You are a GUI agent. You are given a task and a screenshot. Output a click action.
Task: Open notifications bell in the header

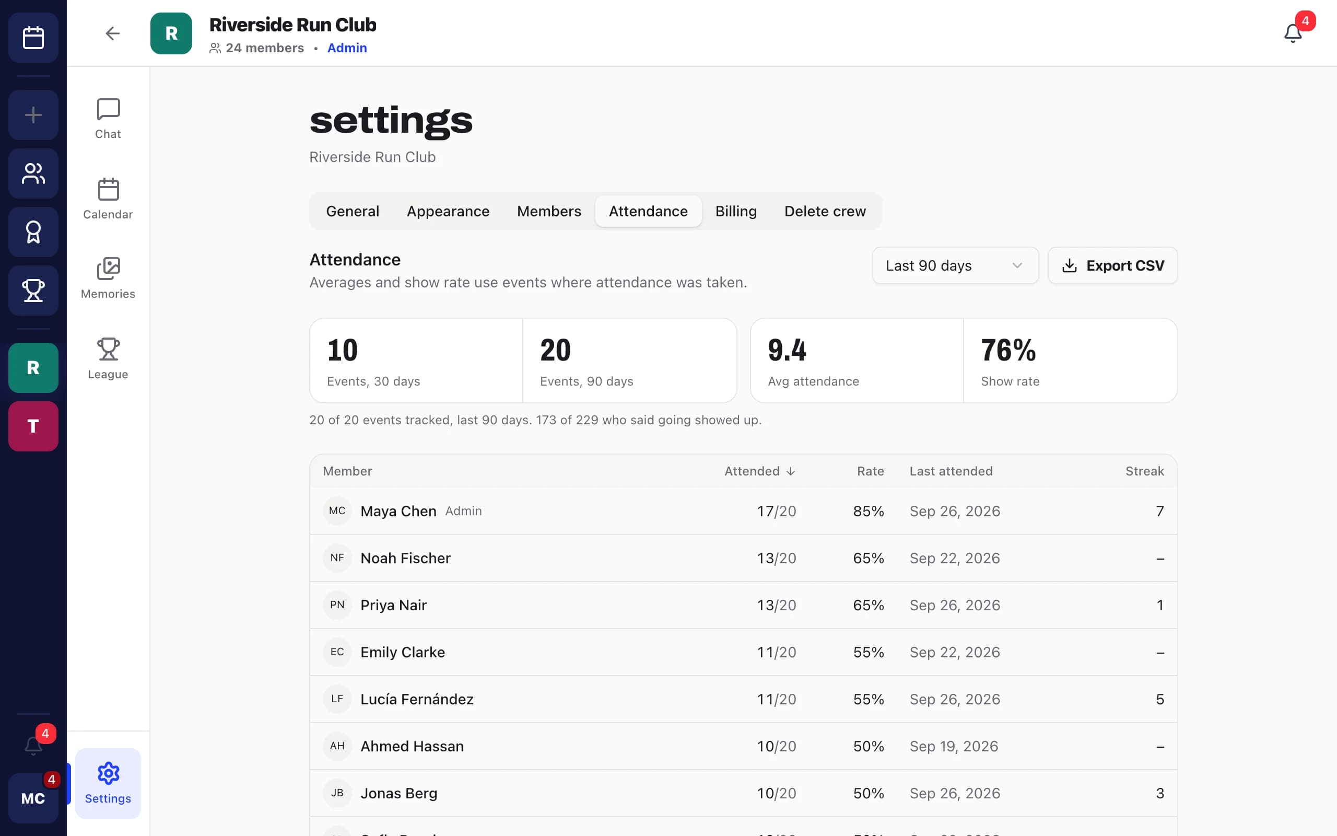point(1293,33)
